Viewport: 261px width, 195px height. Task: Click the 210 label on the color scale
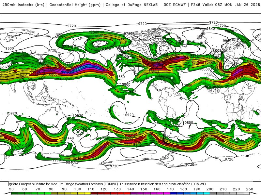click(223, 189)
